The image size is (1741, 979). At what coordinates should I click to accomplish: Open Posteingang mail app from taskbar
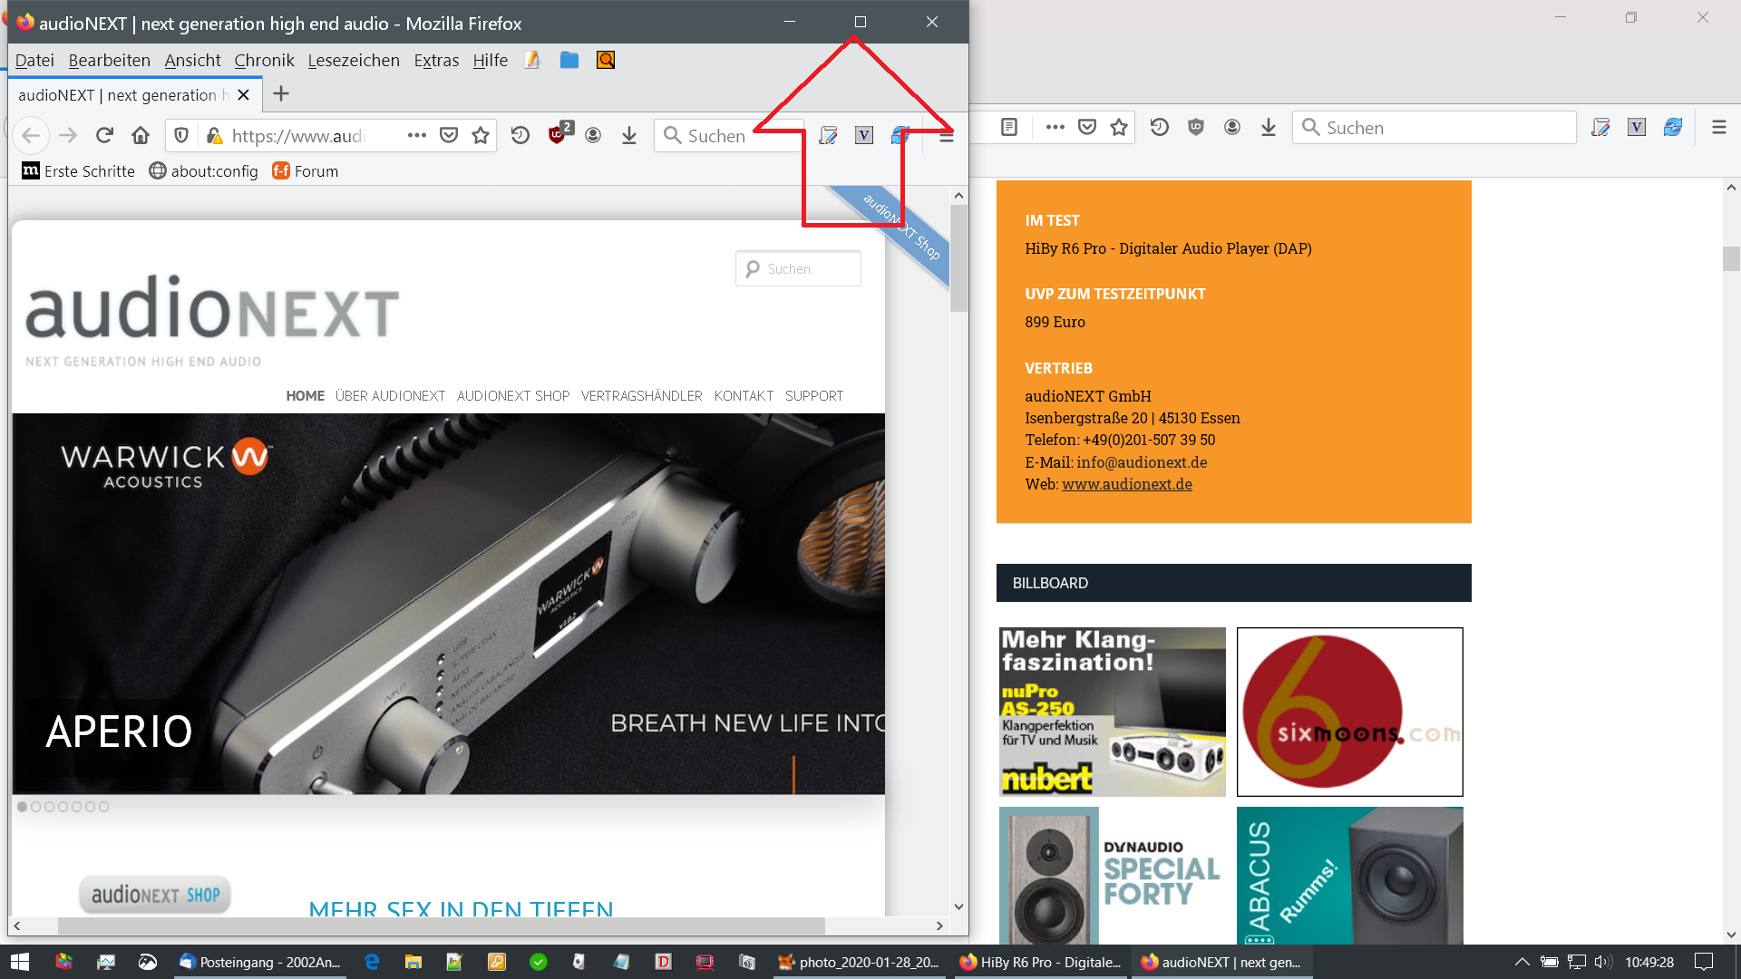coord(261,962)
